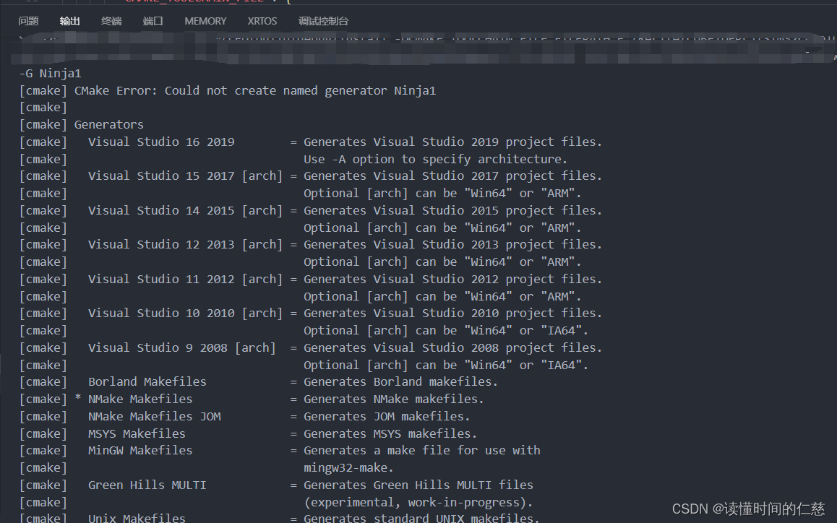Viewport: 837px width, 523px height.
Task: Click the asterisk marking the default generator
Action: tap(77, 398)
